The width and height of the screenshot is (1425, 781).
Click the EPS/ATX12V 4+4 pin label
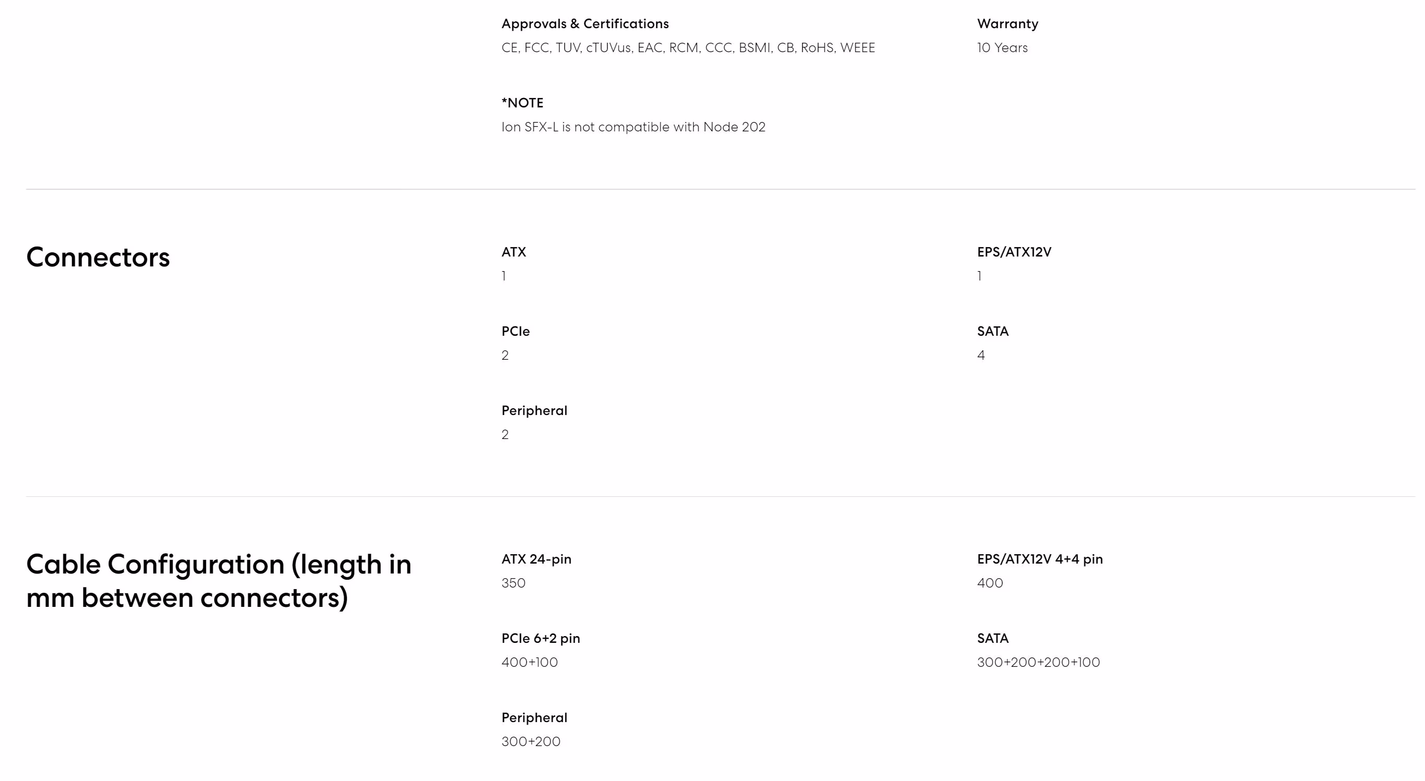point(1040,559)
